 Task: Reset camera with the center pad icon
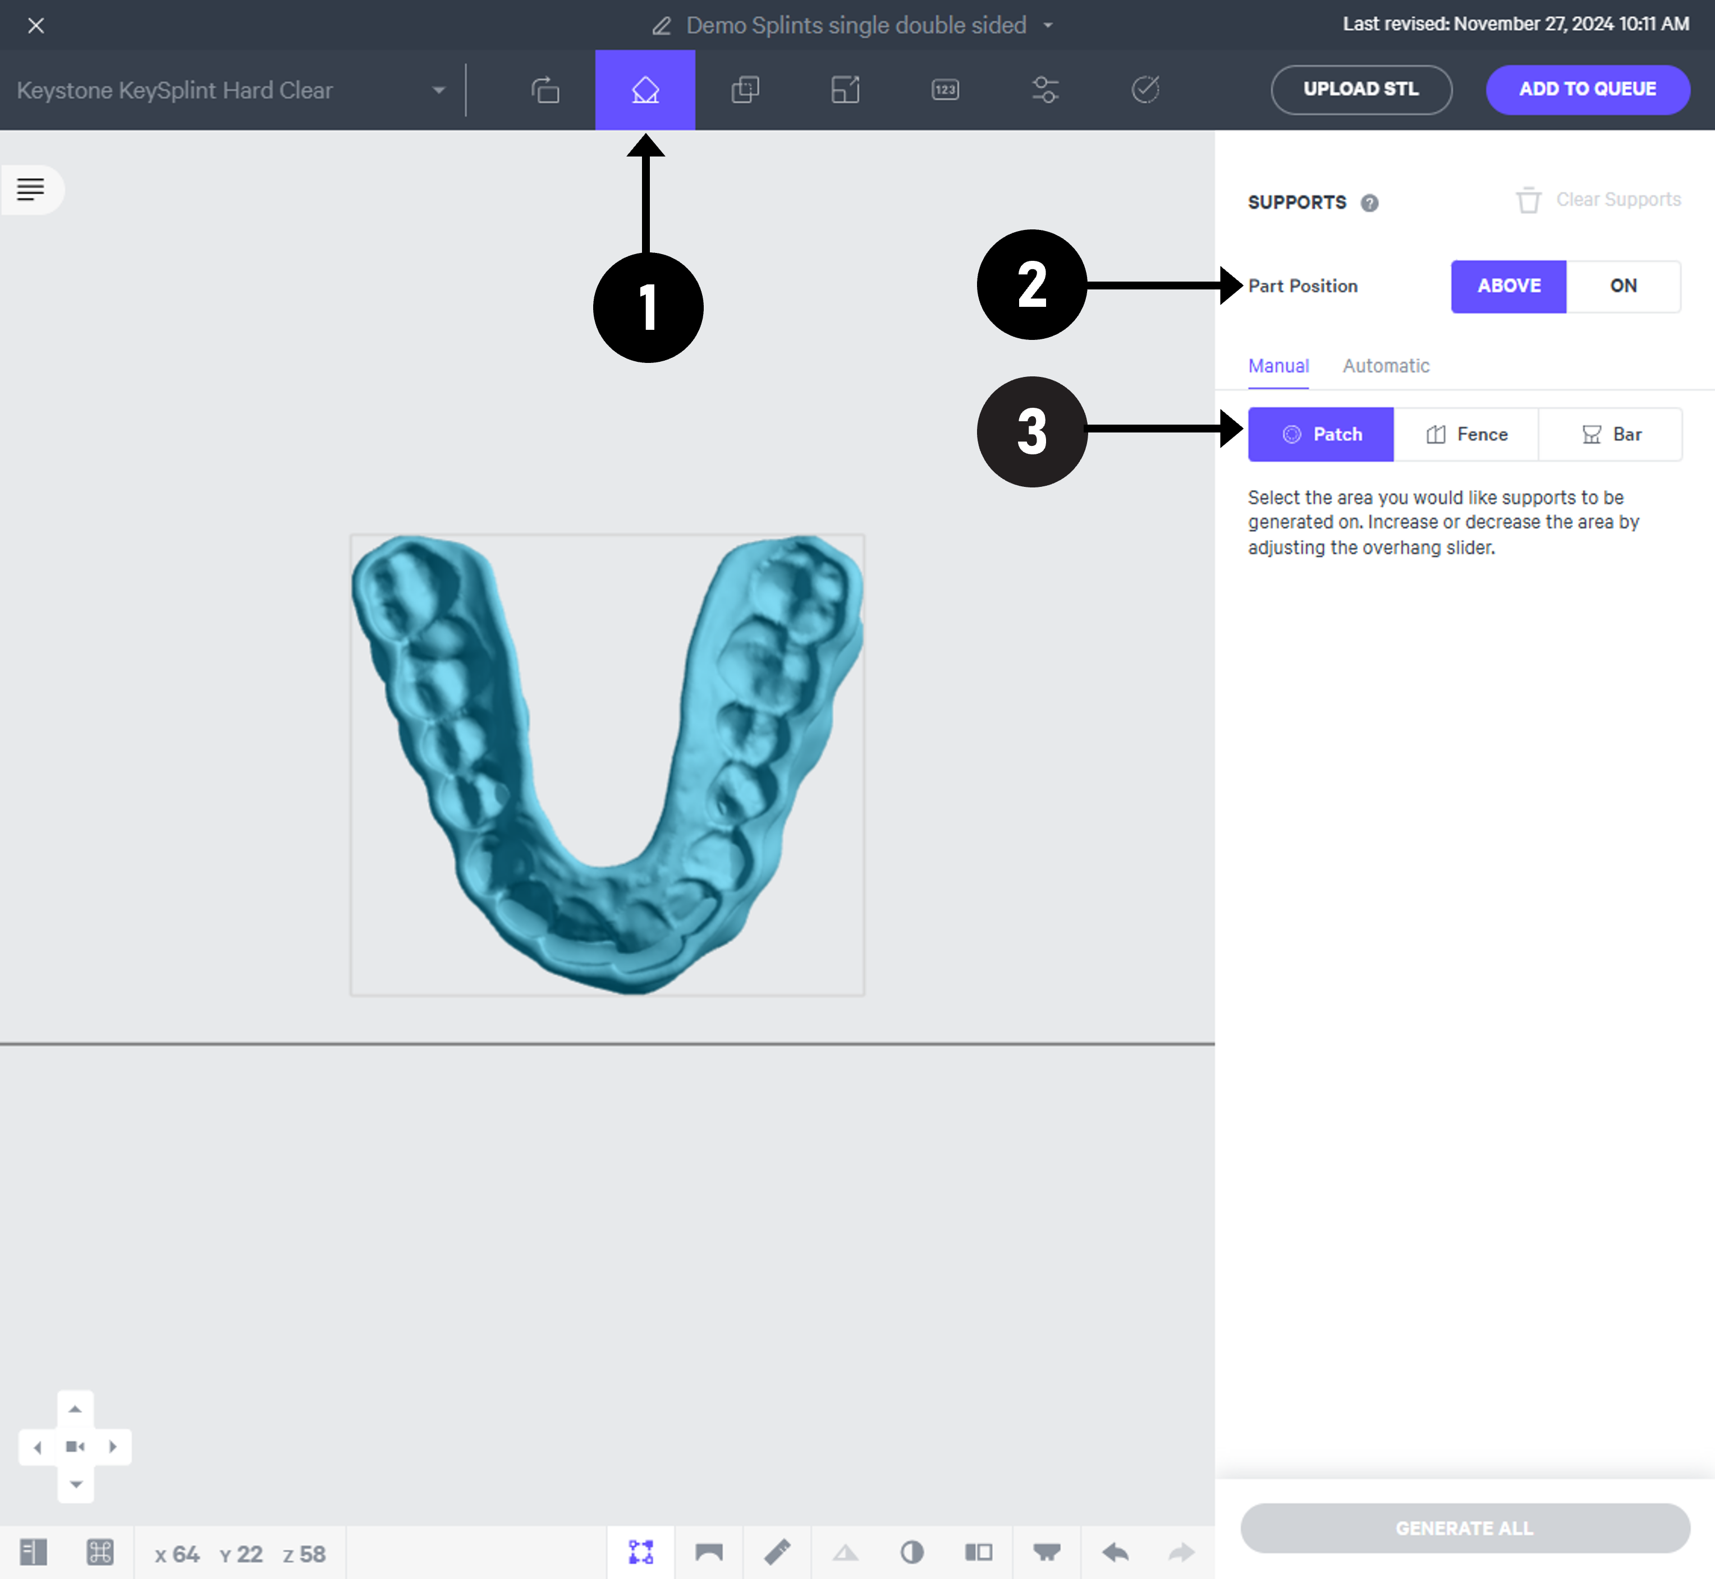(75, 1447)
